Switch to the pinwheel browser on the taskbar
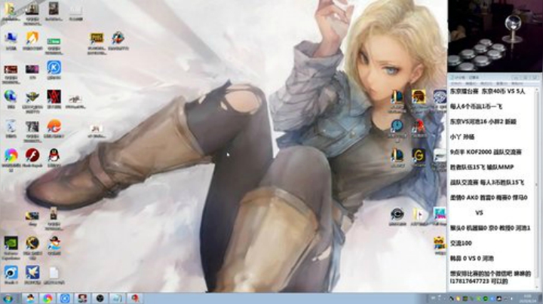 pyautogui.click(x=48, y=298)
